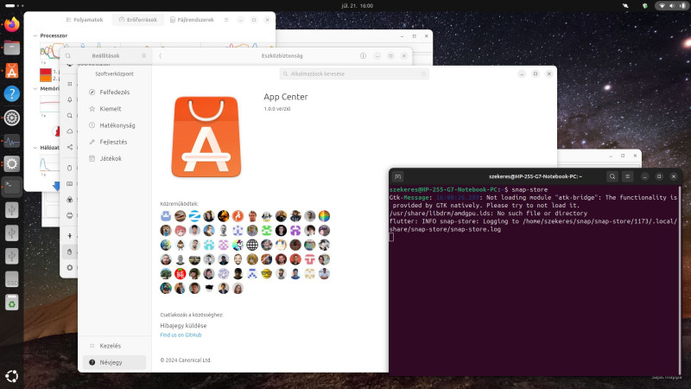Open the Help question-mark dock icon
The width and height of the screenshot is (691, 389).
pos(12,93)
